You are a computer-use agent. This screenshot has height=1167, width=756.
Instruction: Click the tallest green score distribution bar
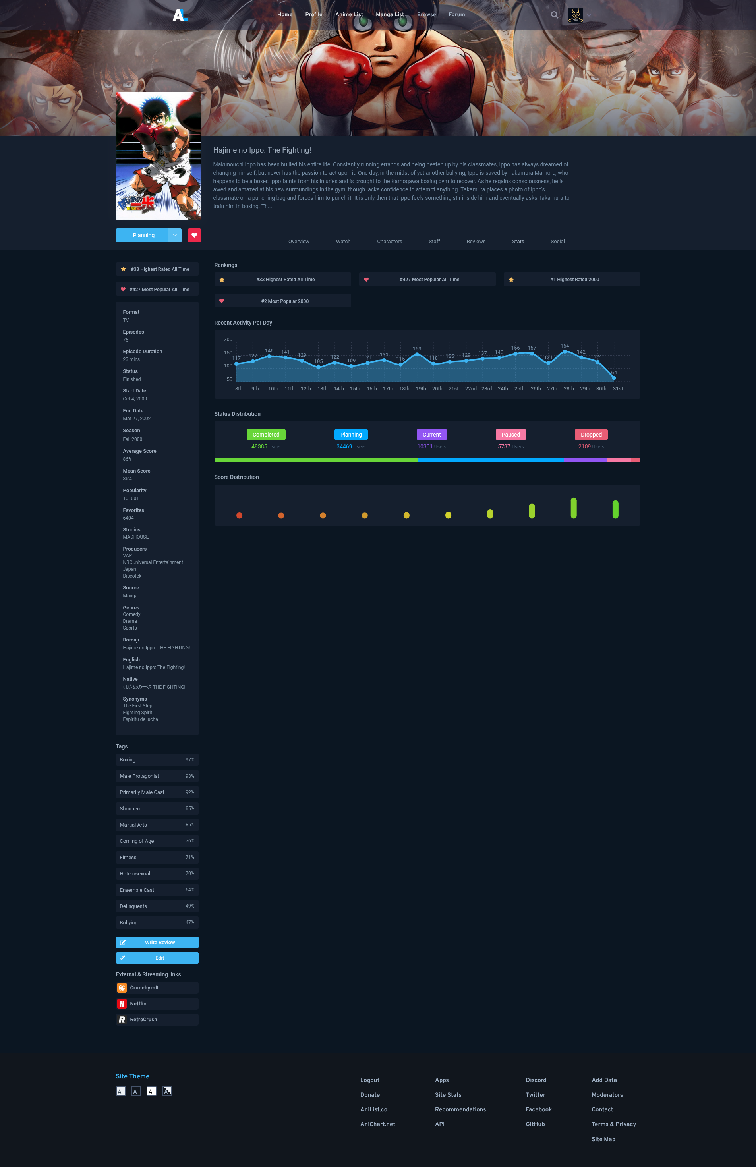point(573,508)
